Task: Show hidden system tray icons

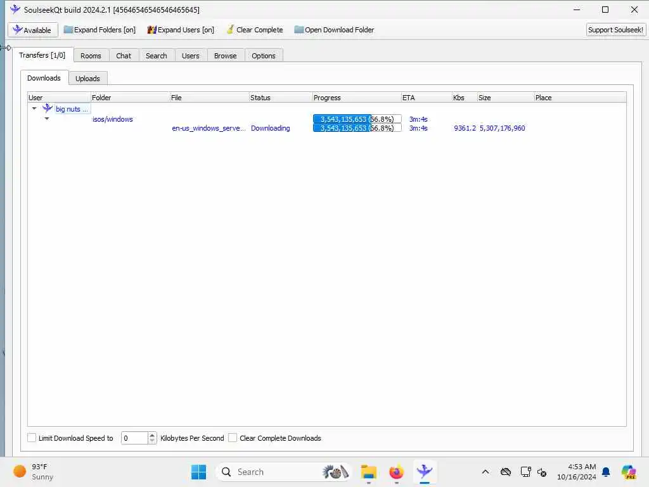Action: pyautogui.click(x=485, y=472)
